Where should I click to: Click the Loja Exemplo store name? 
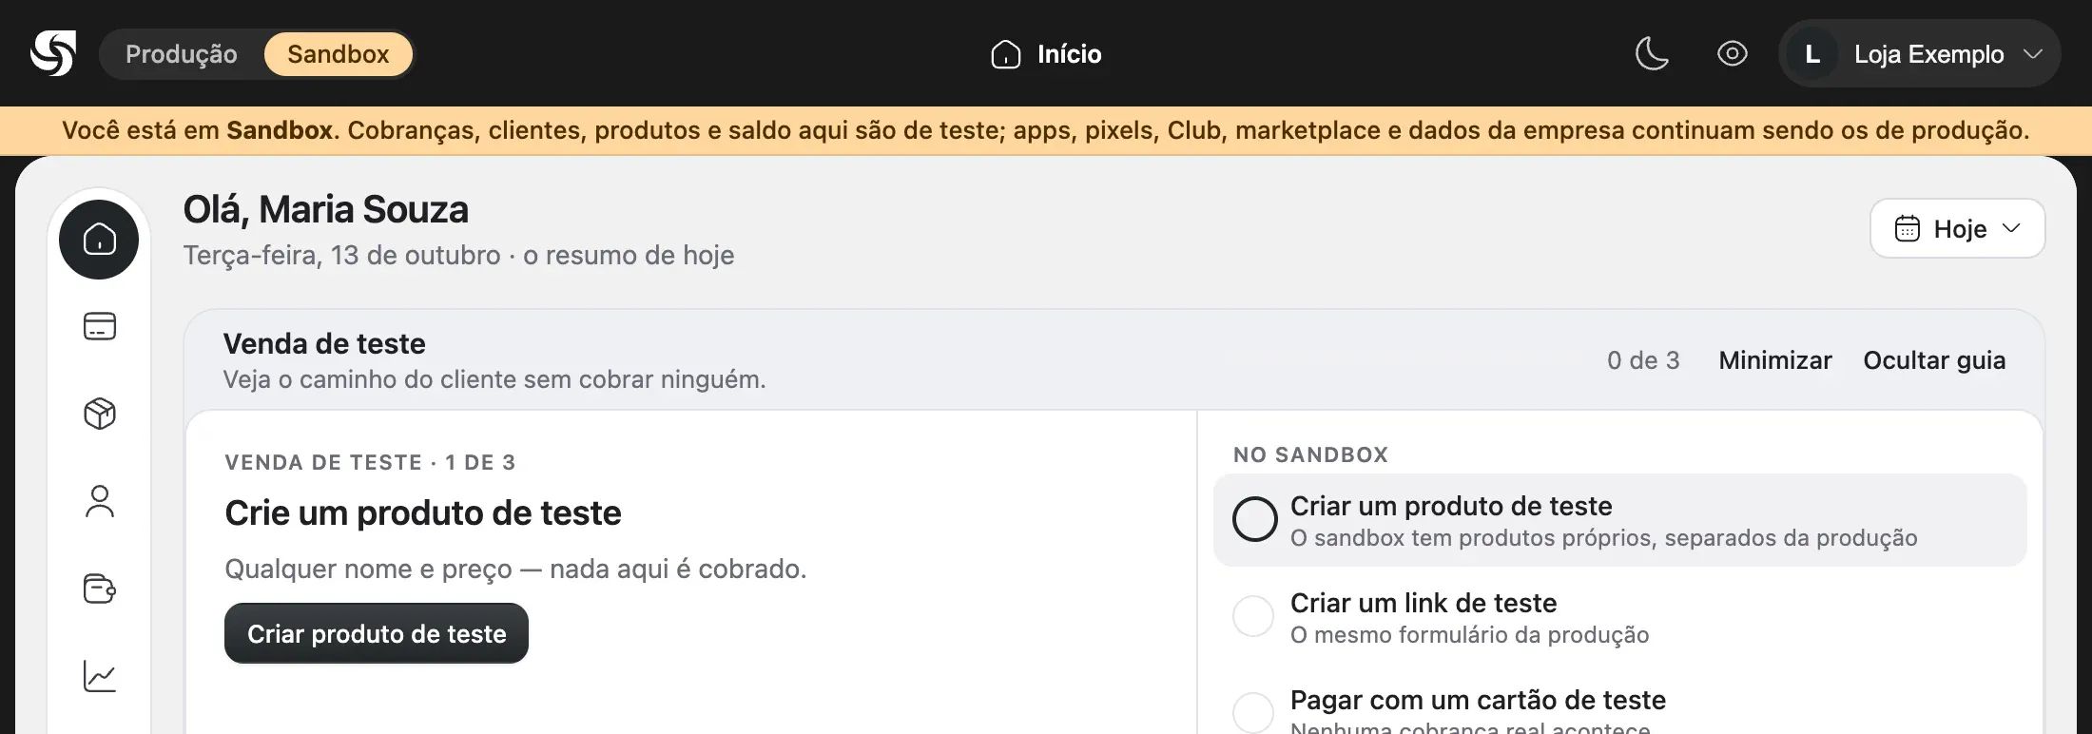pos(1928,54)
